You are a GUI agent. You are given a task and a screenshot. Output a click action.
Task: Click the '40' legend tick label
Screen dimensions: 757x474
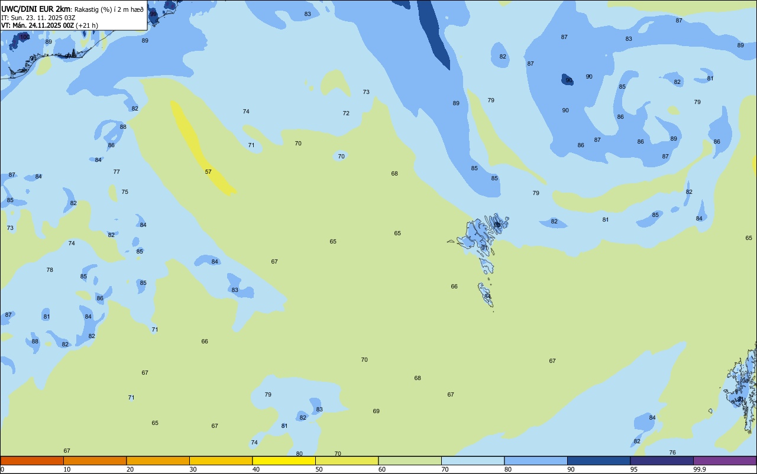[256, 469]
